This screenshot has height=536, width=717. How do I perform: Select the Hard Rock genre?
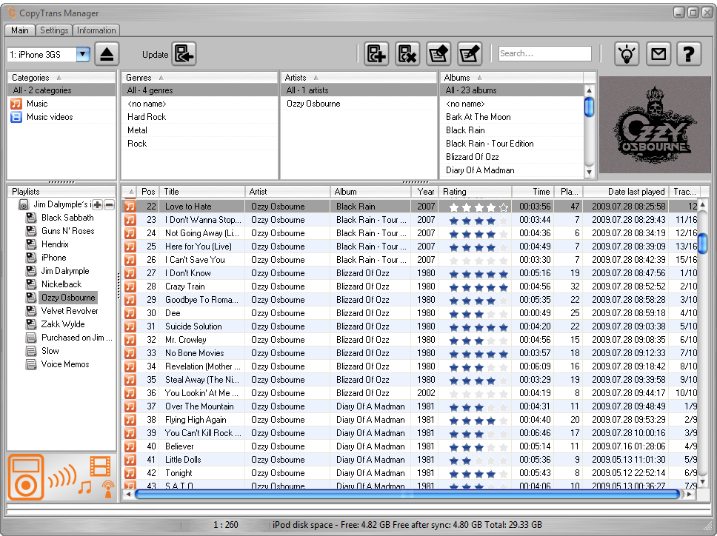(x=199, y=117)
